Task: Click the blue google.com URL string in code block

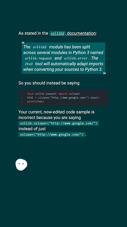Action: click(x=69, y=98)
